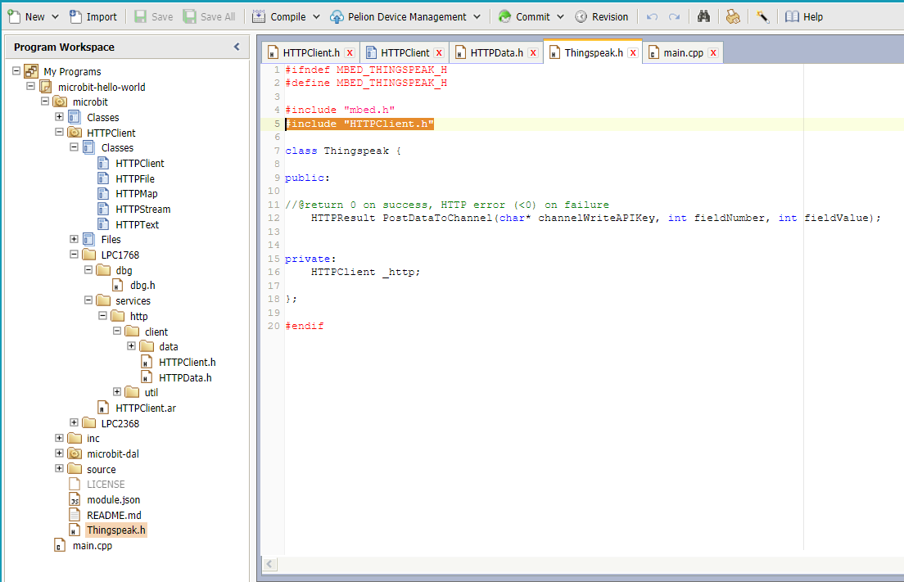Expand the LPC2368 folder
The image size is (904, 582).
tap(74, 422)
